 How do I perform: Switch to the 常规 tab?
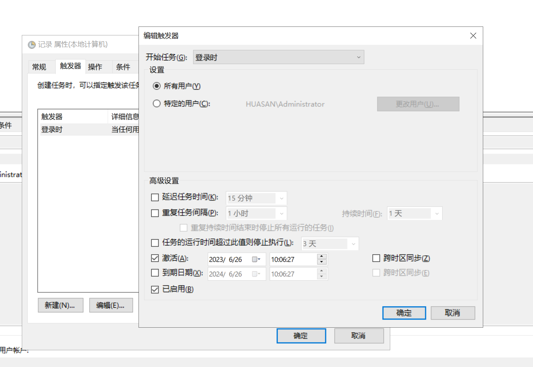[x=39, y=67]
